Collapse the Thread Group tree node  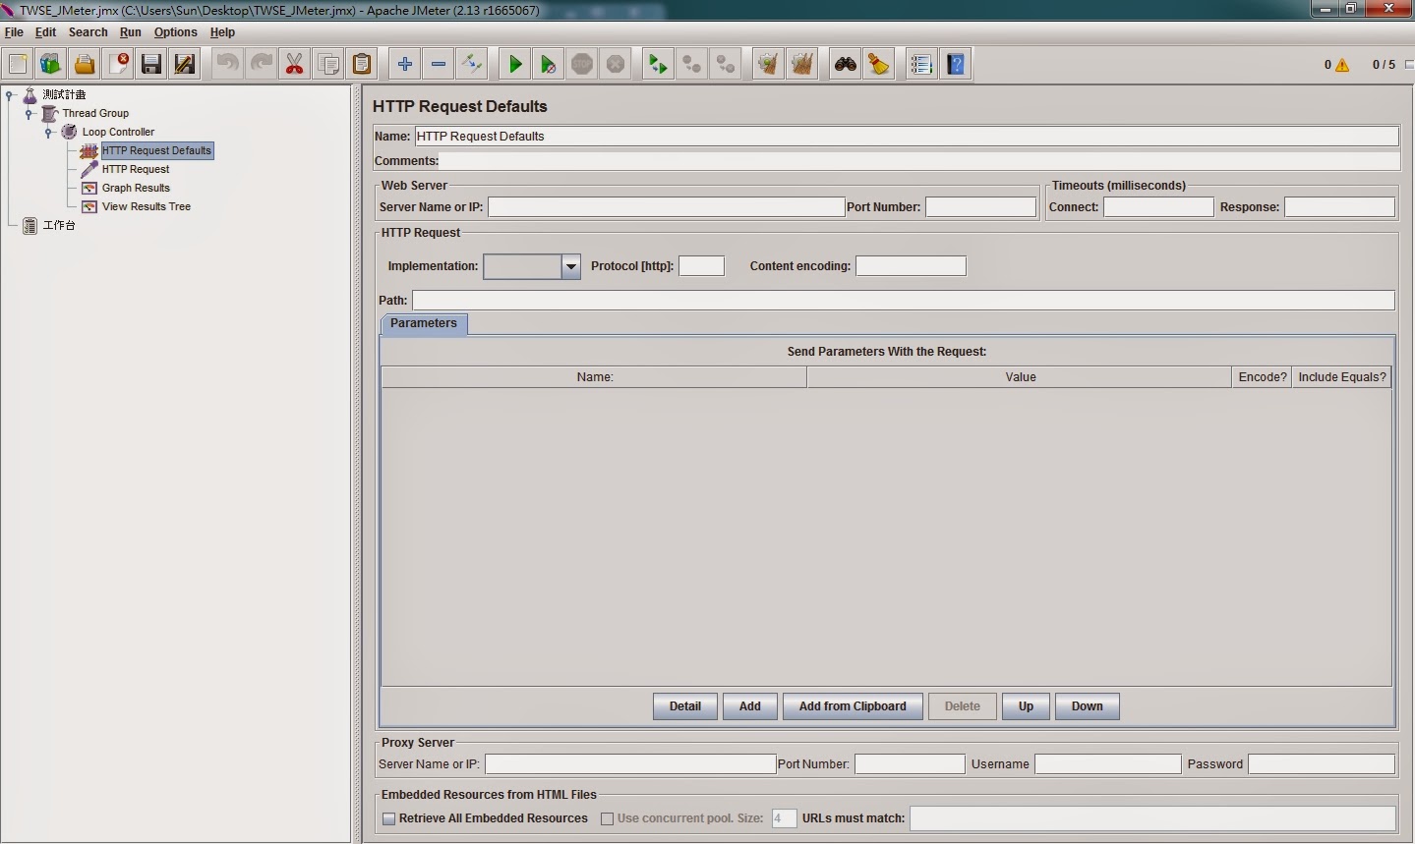[29, 114]
